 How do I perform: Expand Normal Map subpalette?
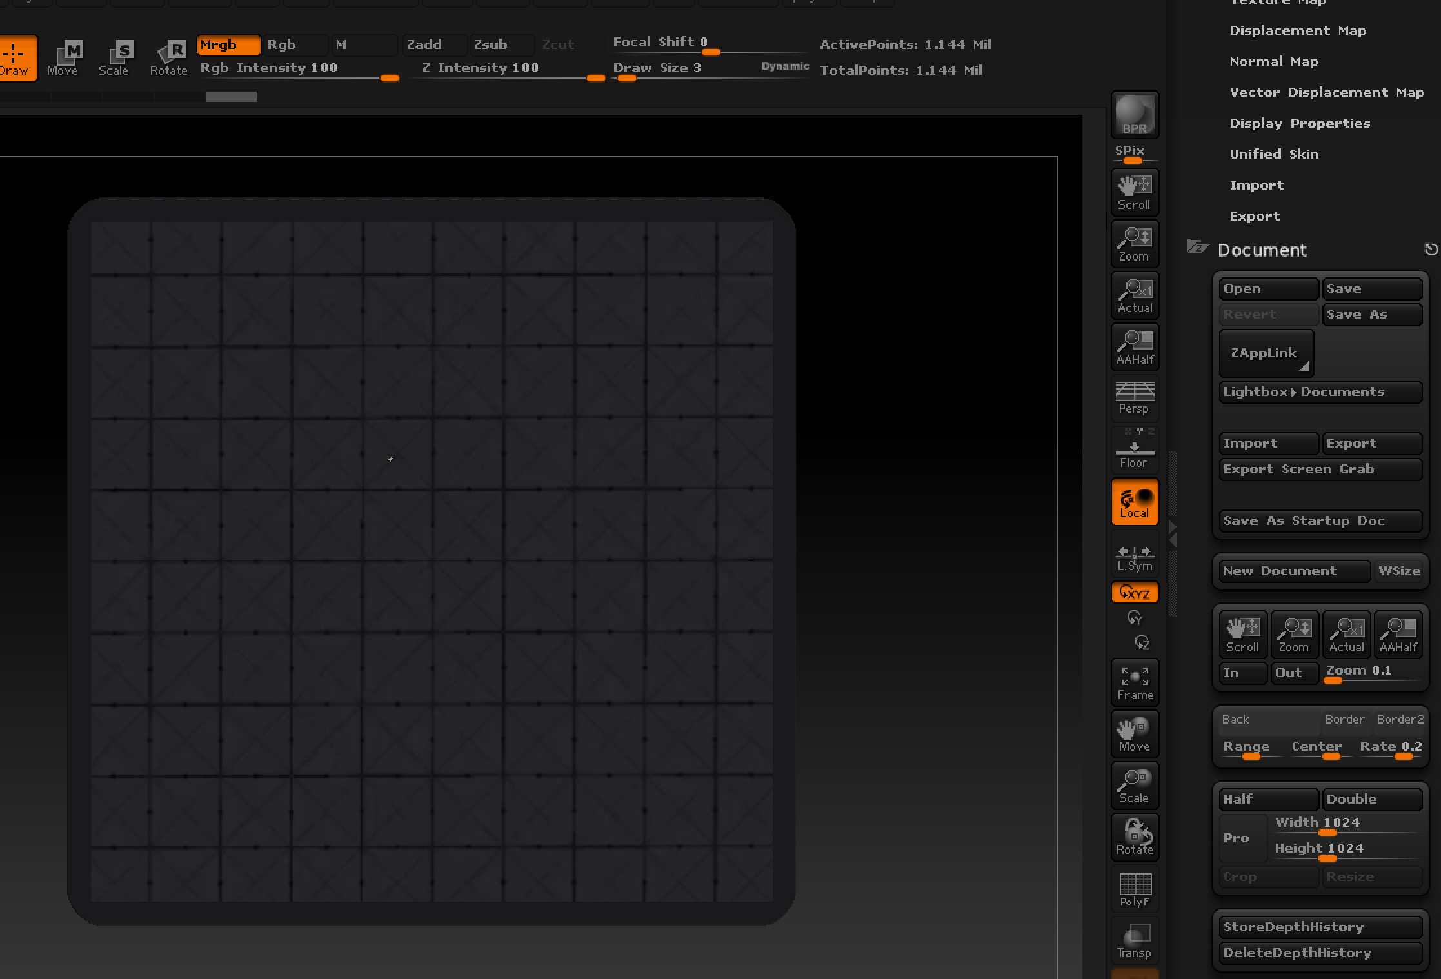(x=1274, y=62)
